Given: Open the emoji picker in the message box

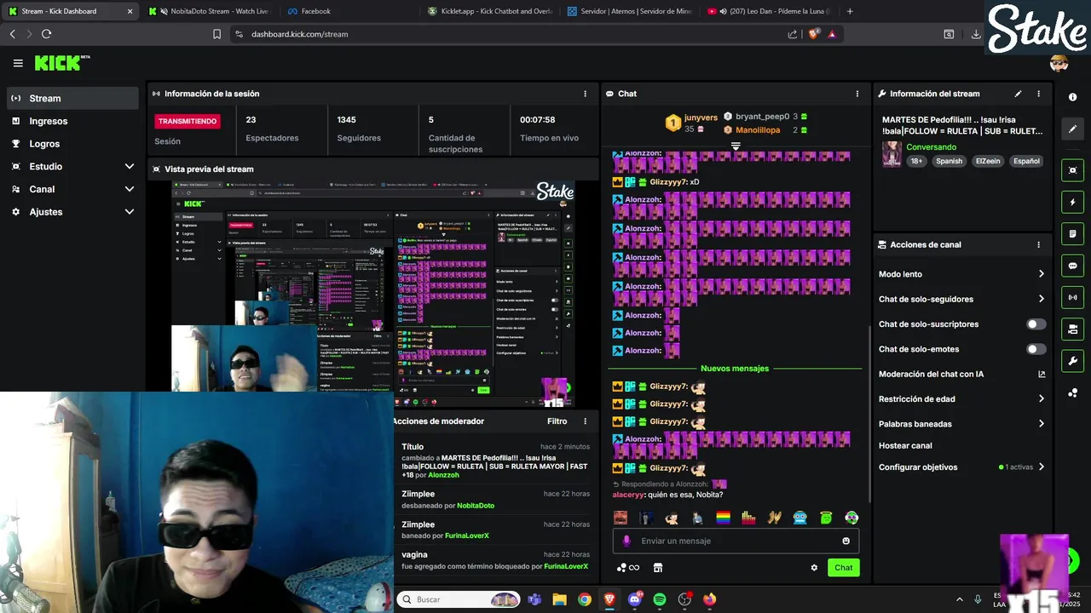Looking at the screenshot, I should coord(846,541).
